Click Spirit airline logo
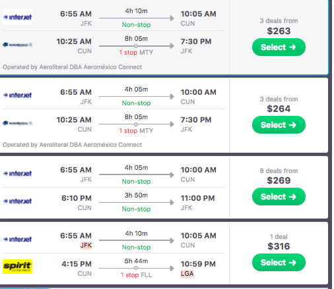The height and width of the screenshot is (289, 334). (x=18, y=267)
